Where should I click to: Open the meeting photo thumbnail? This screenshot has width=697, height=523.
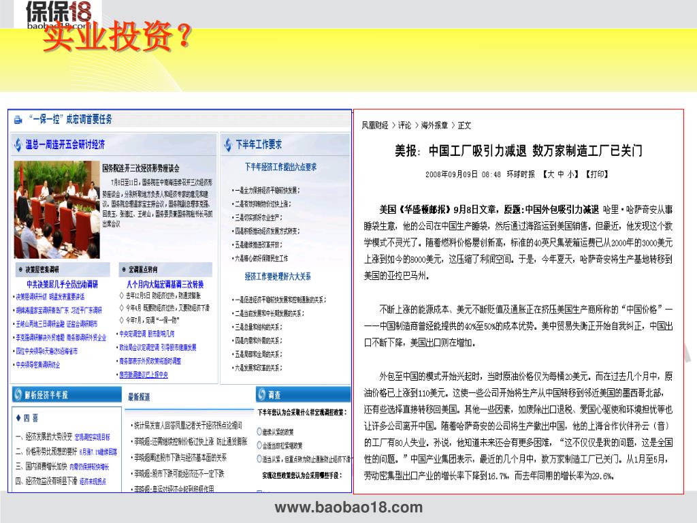(x=57, y=210)
